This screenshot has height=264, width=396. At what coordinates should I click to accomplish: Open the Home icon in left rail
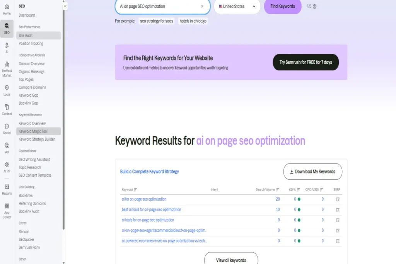[x=7, y=9]
